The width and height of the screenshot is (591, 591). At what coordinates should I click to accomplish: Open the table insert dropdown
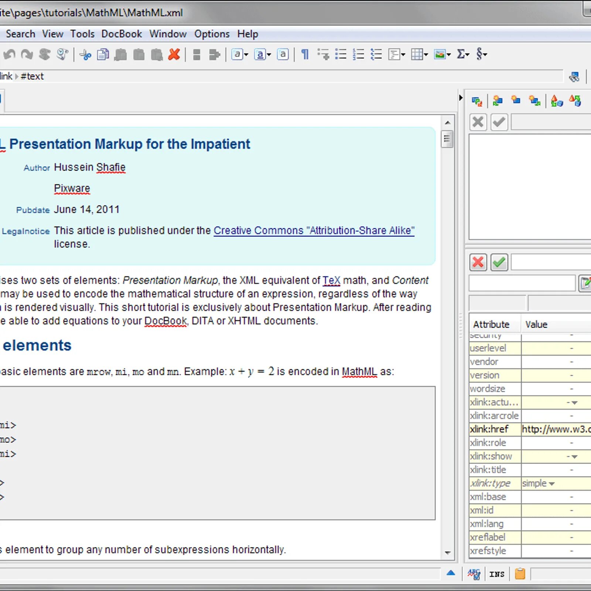[419, 55]
